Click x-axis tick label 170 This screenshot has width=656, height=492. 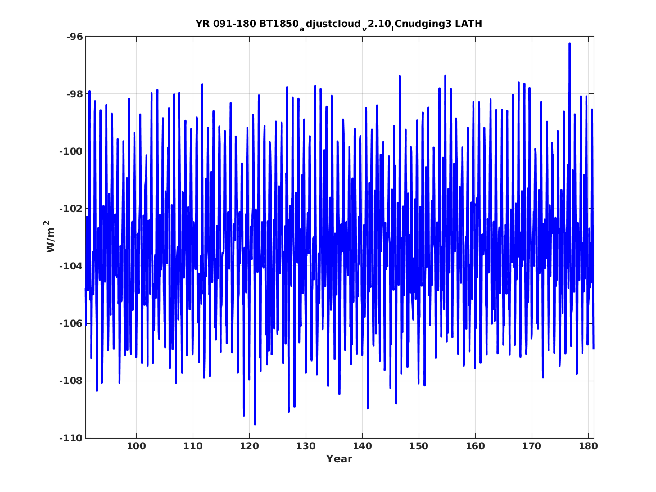[x=532, y=446]
